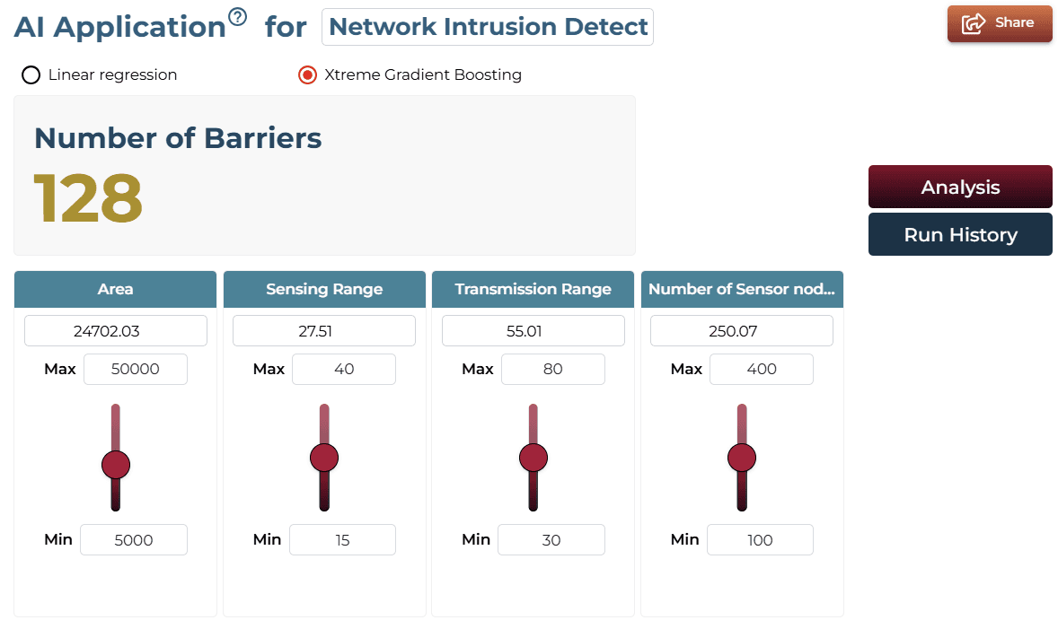Click the Transmission Range slider knob
The height and width of the screenshot is (629, 1058).
click(x=533, y=458)
